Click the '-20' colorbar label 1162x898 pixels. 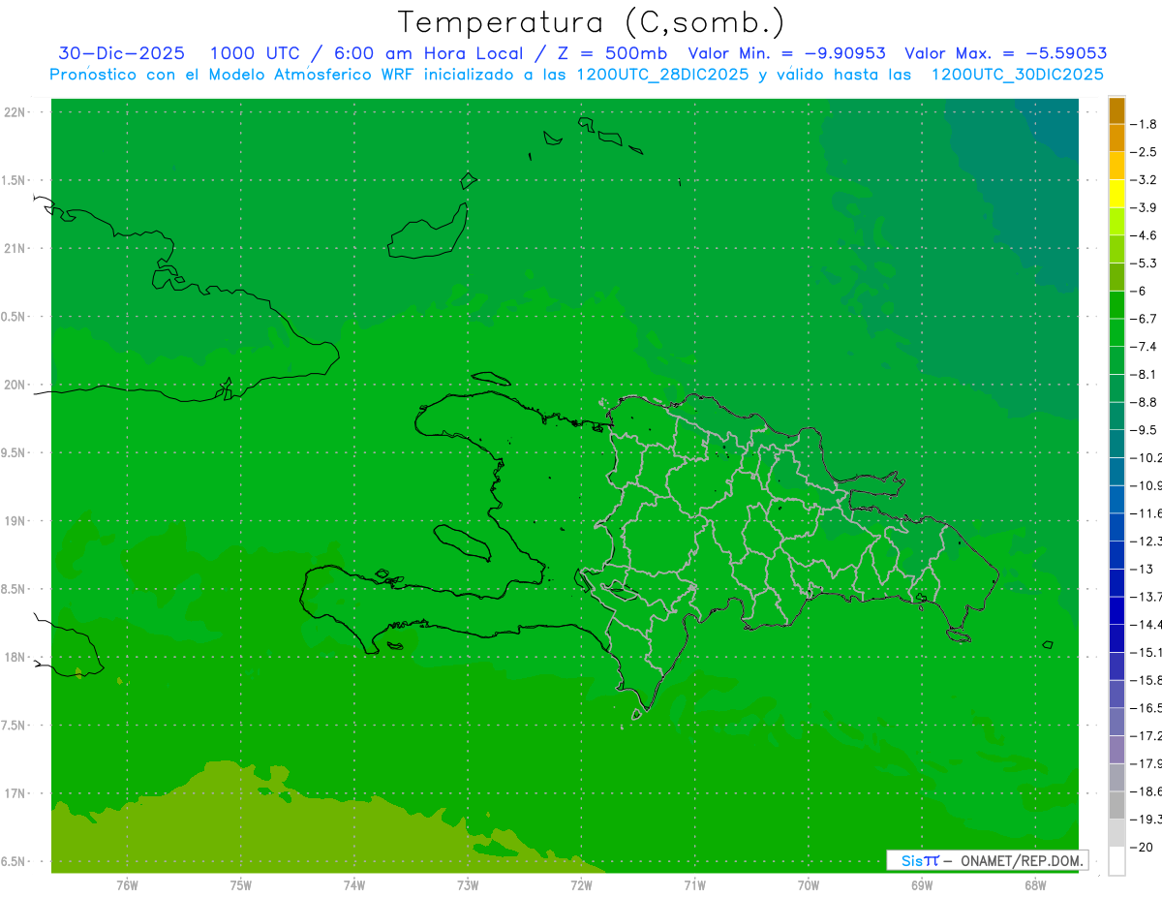[1142, 847]
